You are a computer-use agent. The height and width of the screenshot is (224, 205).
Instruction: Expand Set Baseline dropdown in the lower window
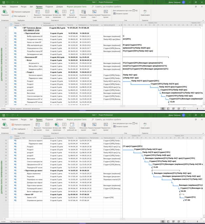[x=96, y=130]
